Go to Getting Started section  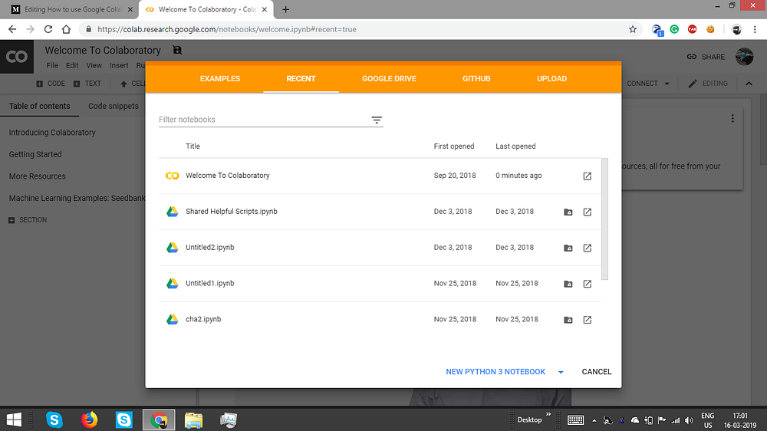pos(35,155)
